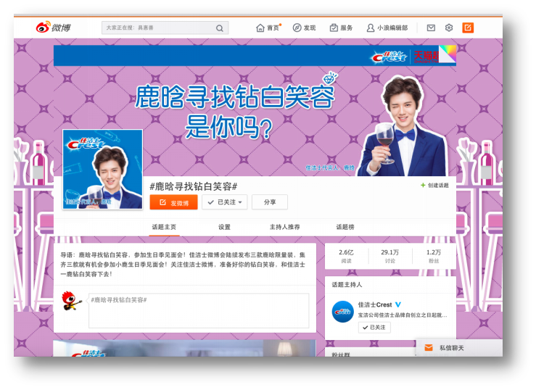The height and width of the screenshot is (390, 536).
Task: Switch to the 话题主页 tab
Action: pos(164,227)
